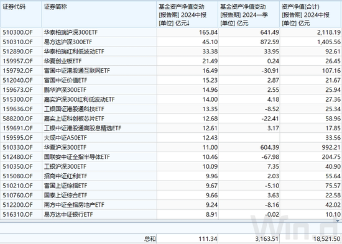Select code 159792.OF
Image resolution: width=342 pixels, height=244 pixels.
(17, 71)
